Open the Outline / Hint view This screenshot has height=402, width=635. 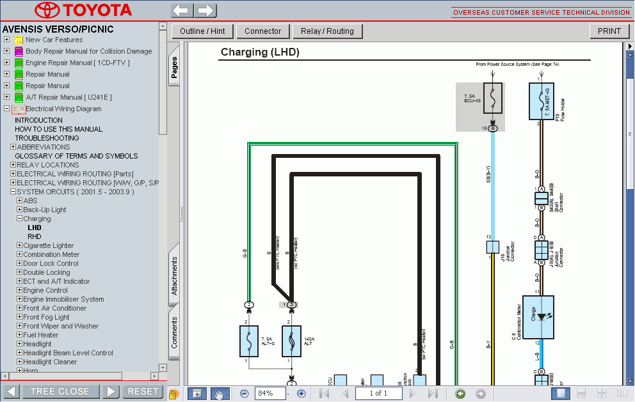click(x=202, y=31)
